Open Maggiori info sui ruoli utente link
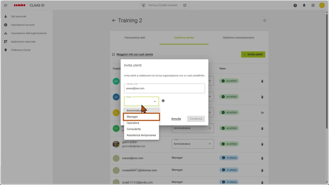This screenshot has width=329, height=185. (135, 54)
